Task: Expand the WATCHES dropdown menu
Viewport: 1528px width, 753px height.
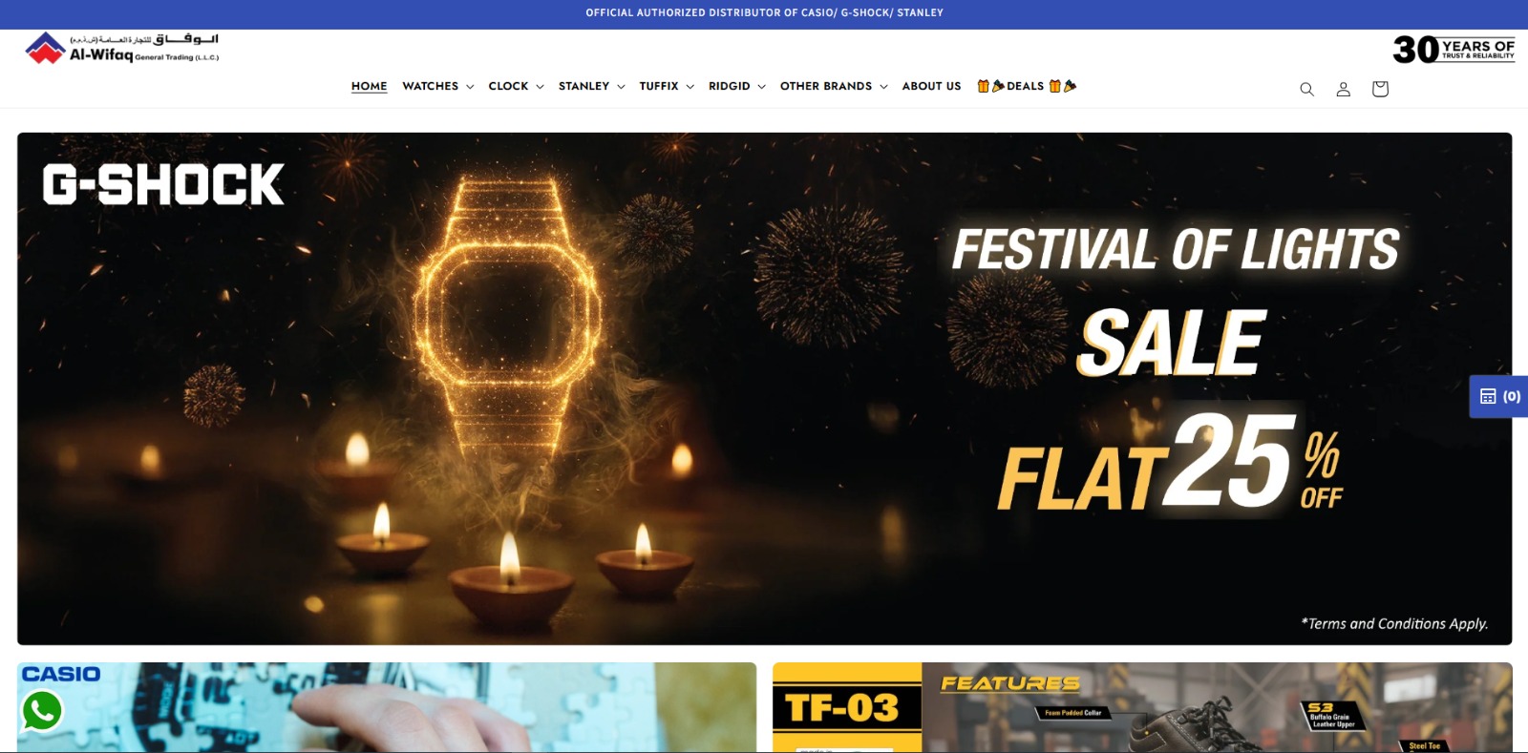Action: [x=437, y=86]
